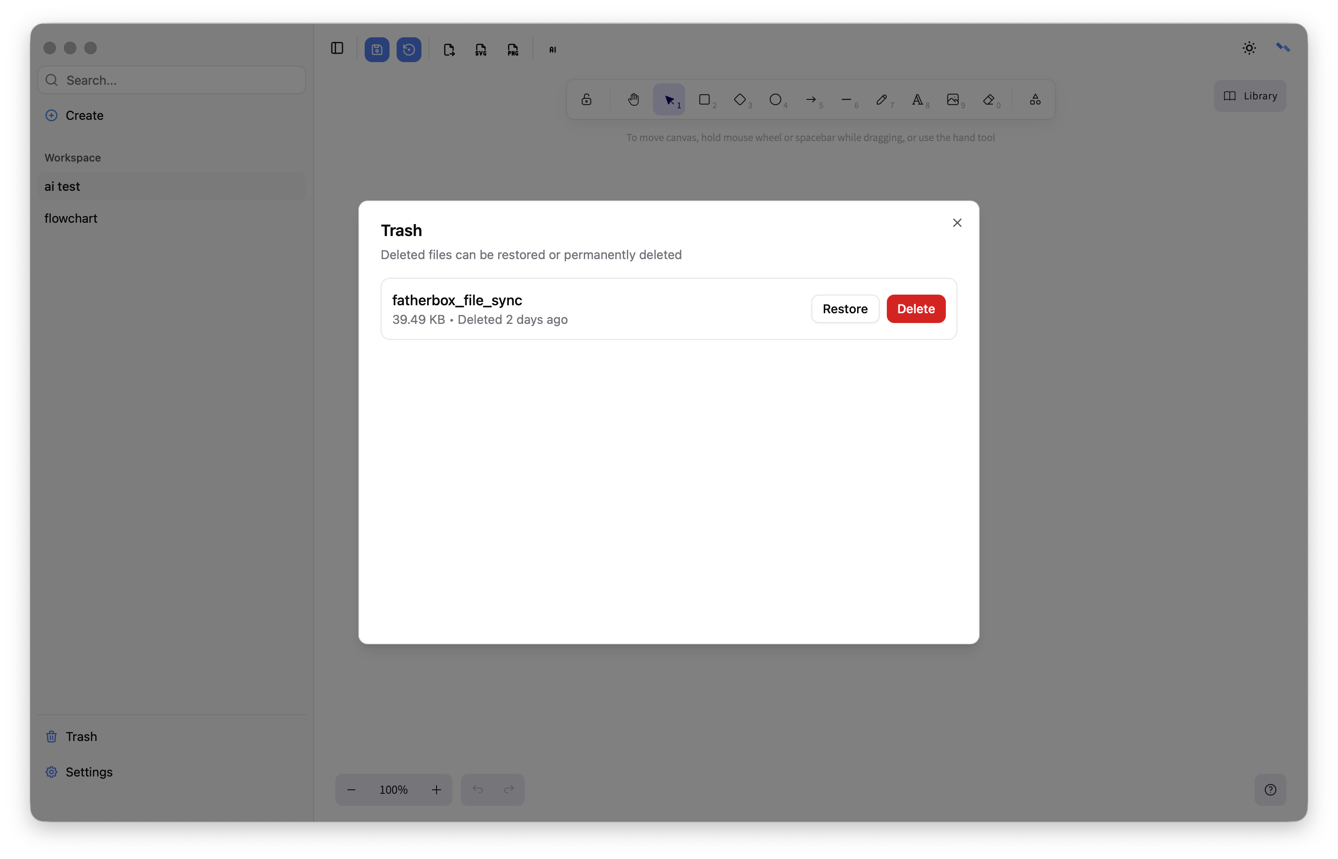Select the Insert image tool
This screenshot has height=859, width=1338.
coord(954,100)
